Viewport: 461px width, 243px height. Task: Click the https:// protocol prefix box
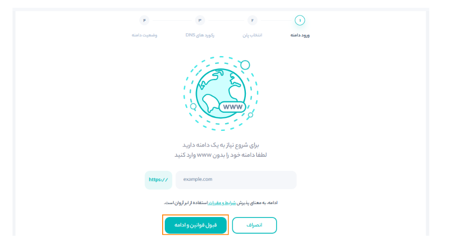click(x=159, y=180)
